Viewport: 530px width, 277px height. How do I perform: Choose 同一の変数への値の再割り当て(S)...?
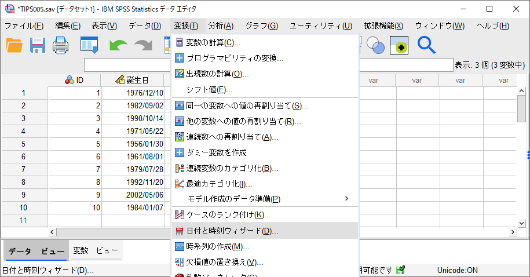point(265,106)
